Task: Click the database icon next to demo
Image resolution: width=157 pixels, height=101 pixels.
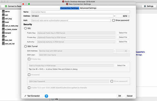Action: pos(3,11)
